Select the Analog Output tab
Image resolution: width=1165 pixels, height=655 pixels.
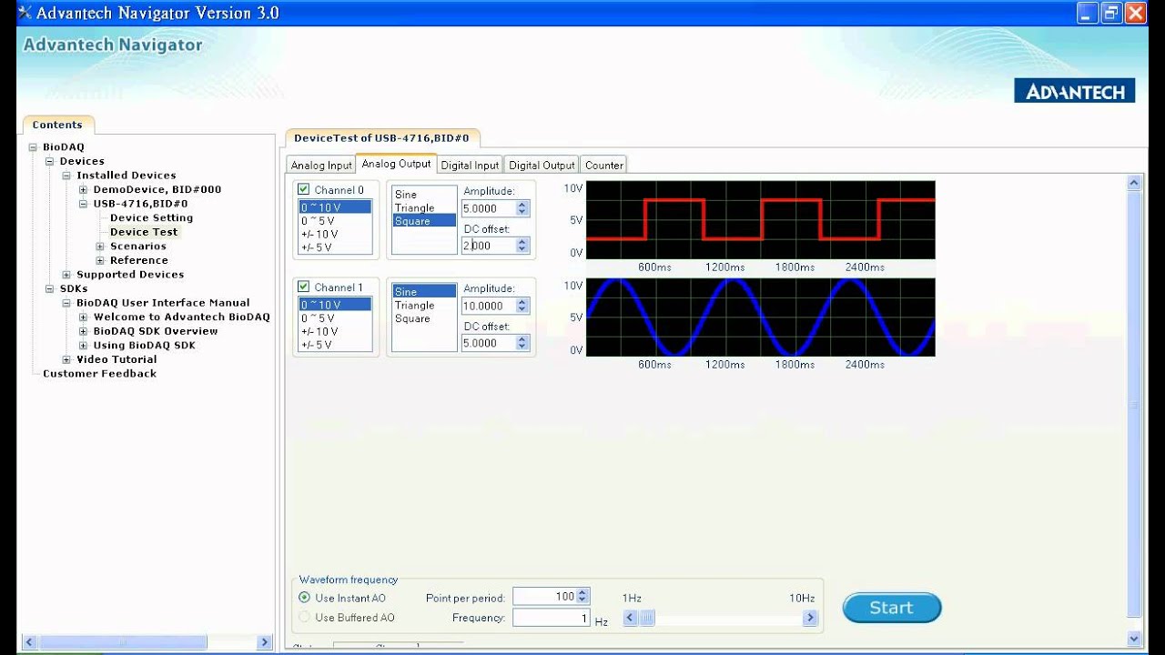click(x=396, y=164)
